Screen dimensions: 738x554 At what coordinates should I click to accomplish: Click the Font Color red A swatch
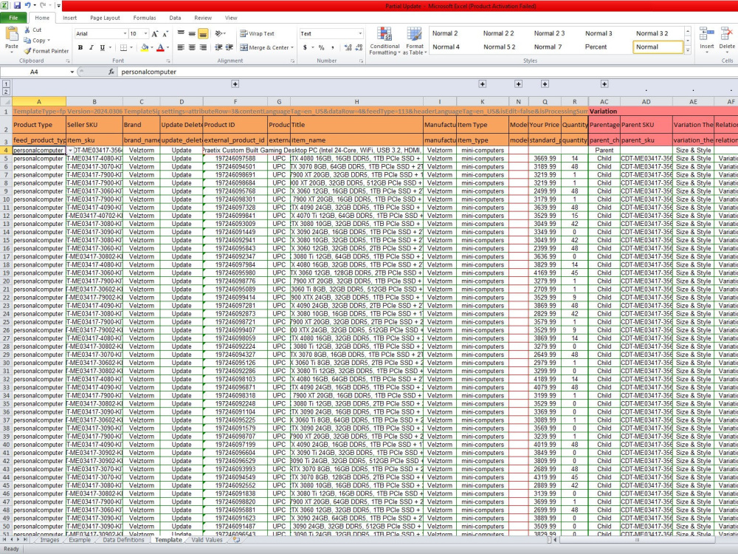(x=160, y=47)
